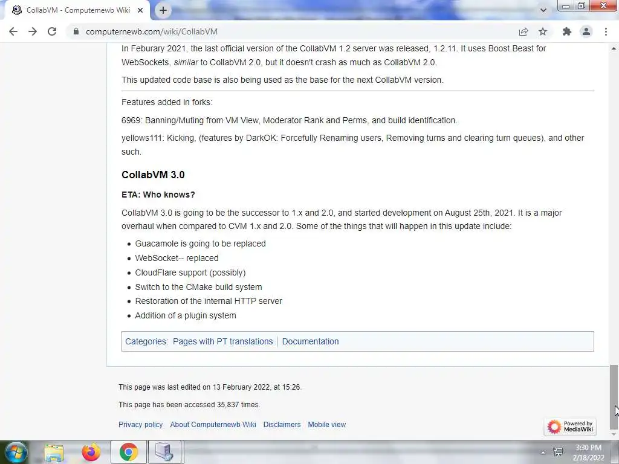Click the scrollbar down arrow
Image resolution: width=619 pixels, height=464 pixels.
click(614, 435)
